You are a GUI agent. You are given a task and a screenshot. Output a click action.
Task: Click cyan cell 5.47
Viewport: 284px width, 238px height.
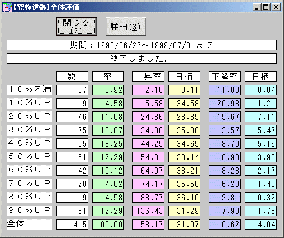260,130
